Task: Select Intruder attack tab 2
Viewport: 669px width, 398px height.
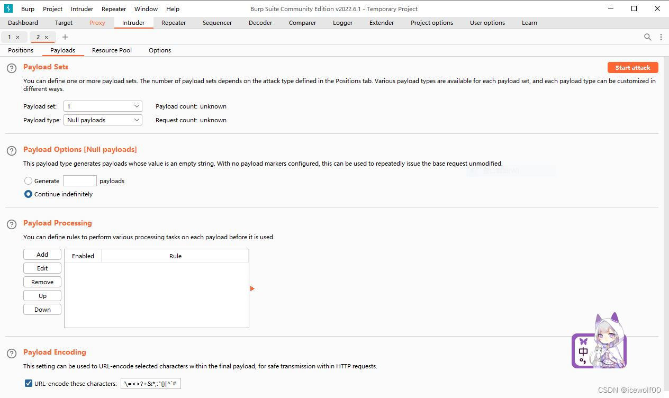Action: [x=38, y=37]
